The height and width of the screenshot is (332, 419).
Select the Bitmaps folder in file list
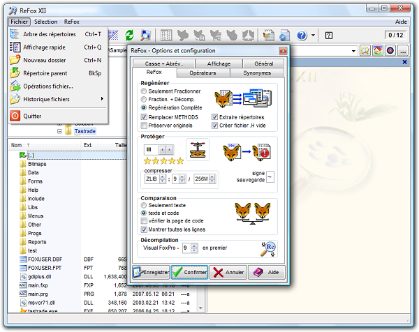[x=37, y=164]
